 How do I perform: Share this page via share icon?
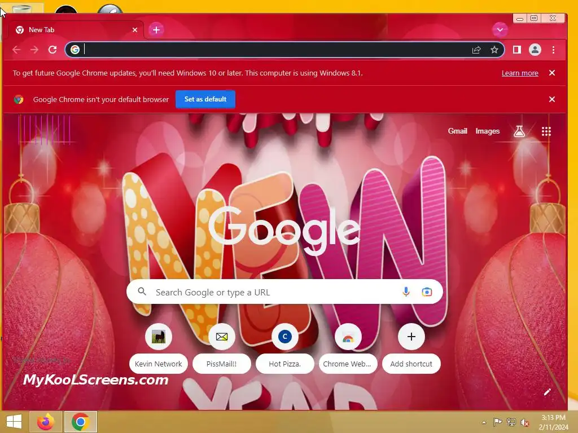coord(476,50)
